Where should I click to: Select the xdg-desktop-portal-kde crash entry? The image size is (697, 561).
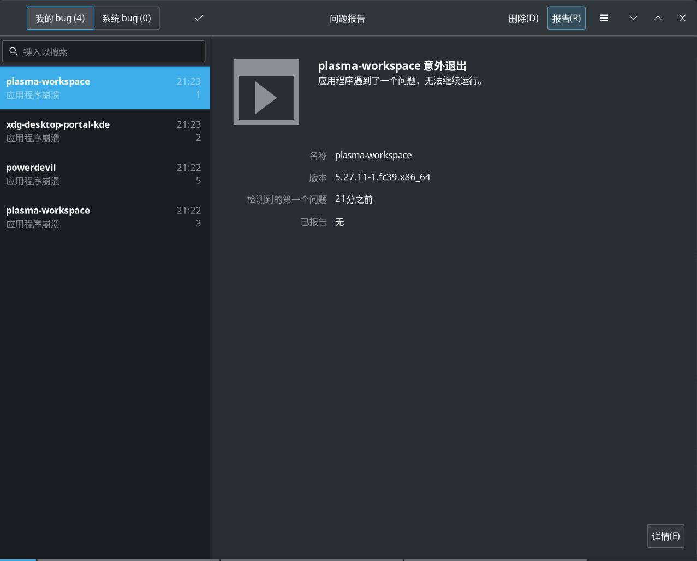(104, 131)
